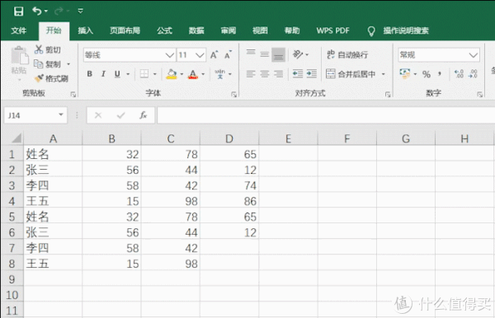Viewport: 495px width, 318px height.
Task: Open the 数字 dialog launcher
Action: [479, 94]
